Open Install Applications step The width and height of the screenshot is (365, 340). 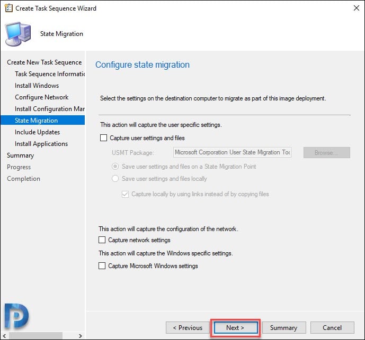click(x=41, y=144)
